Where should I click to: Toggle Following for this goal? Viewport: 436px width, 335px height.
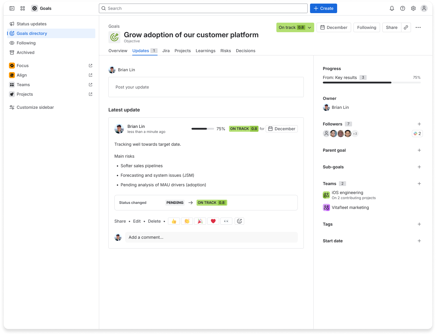click(367, 27)
